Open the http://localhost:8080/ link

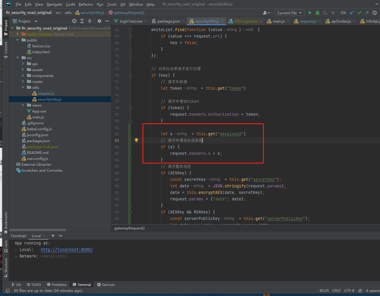(x=67, y=250)
